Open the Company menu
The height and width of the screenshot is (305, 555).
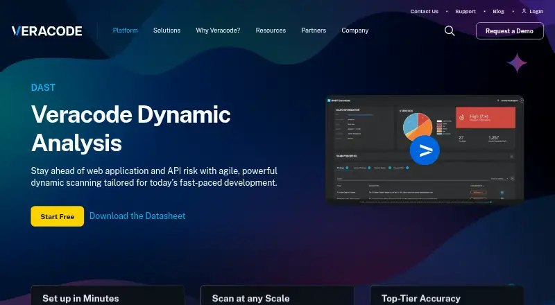point(355,31)
